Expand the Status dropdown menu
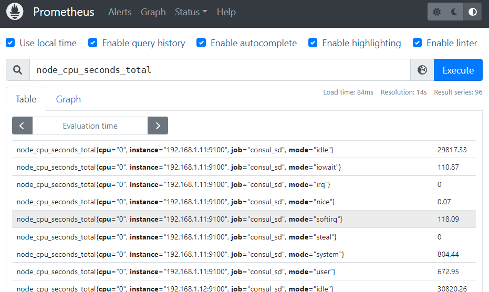Viewport: 489px width, 292px height. tap(191, 12)
